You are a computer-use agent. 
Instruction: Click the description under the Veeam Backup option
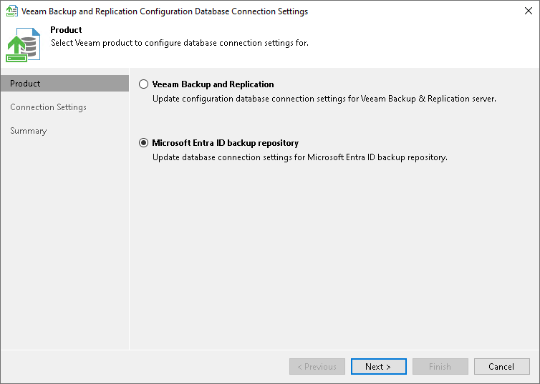coord(324,98)
